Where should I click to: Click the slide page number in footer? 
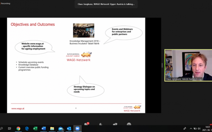click(76, 108)
